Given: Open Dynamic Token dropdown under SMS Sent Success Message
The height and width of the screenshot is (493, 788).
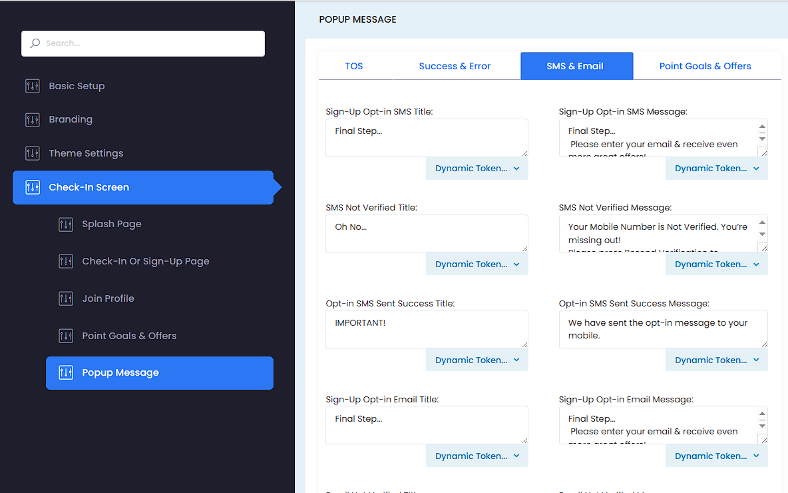Looking at the screenshot, I should click(717, 360).
